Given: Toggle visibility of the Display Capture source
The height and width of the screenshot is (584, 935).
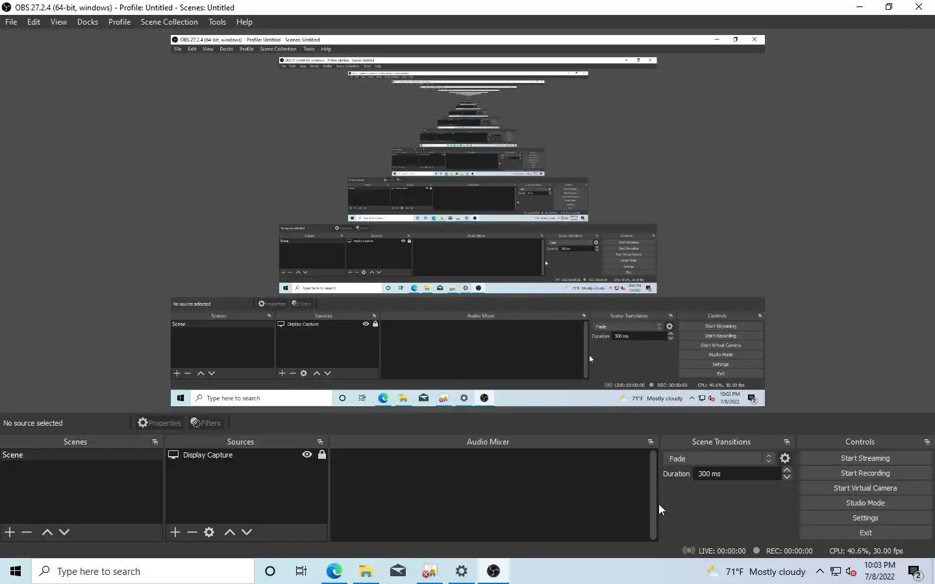Looking at the screenshot, I should pyautogui.click(x=307, y=455).
